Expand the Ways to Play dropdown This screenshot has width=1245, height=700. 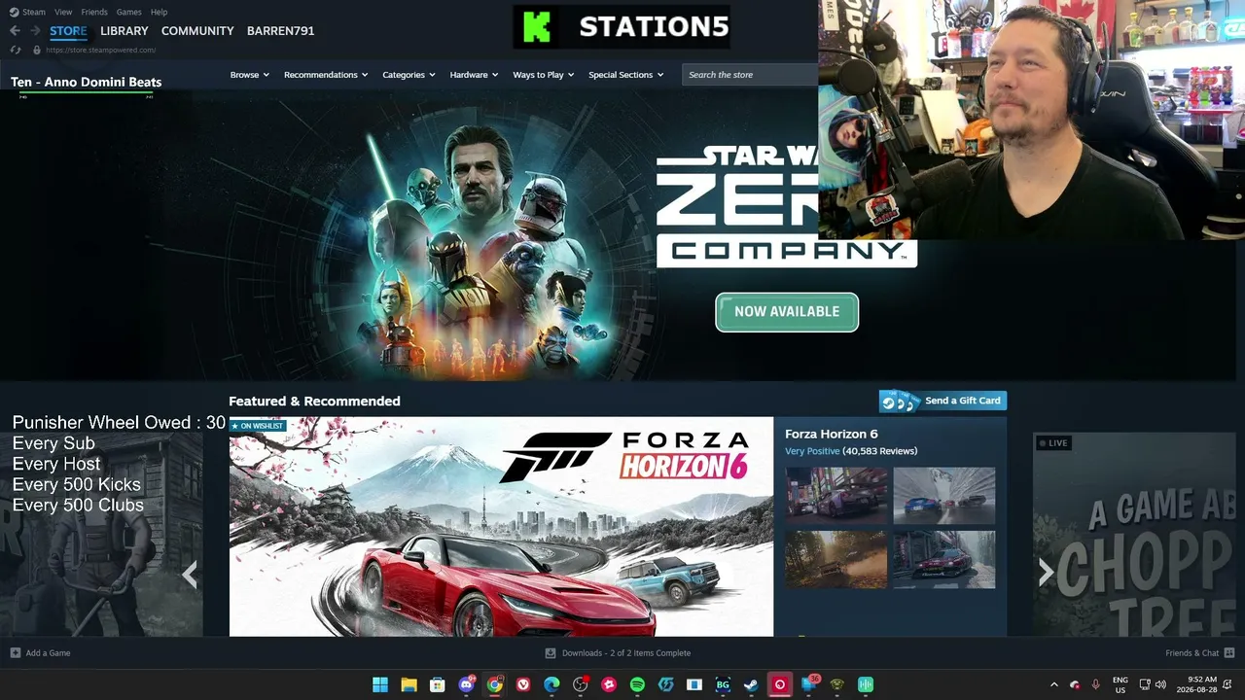point(544,75)
